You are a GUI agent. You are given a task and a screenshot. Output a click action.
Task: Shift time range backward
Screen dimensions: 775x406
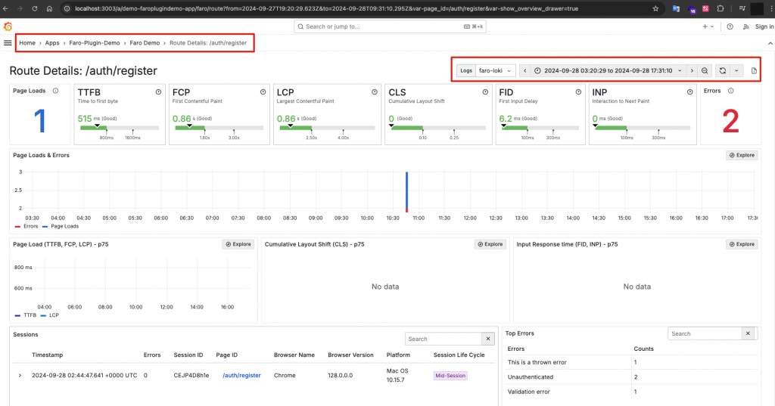coord(525,70)
